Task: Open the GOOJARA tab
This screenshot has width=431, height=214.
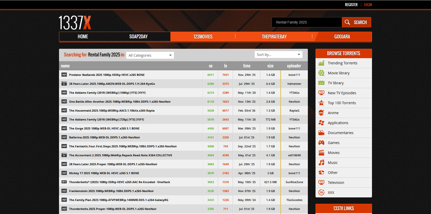Action: click(x=342, y=37)
